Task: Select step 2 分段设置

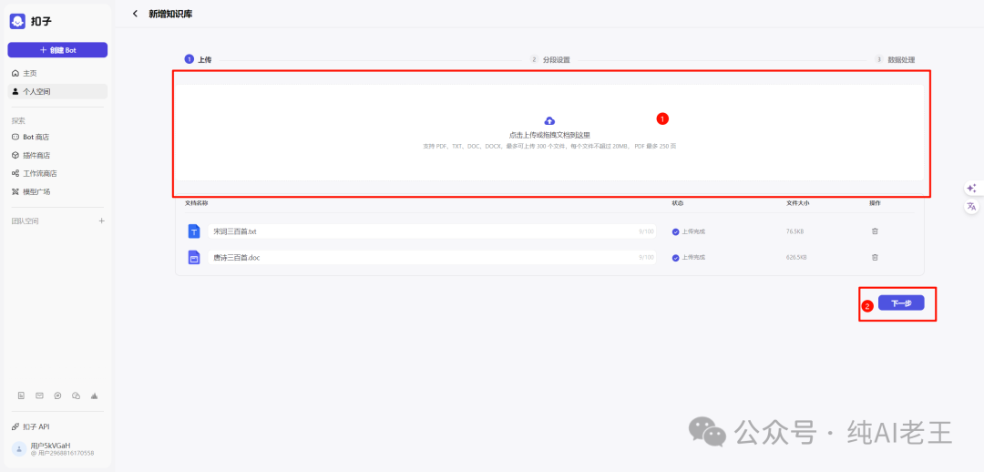Action: pyautogui.click(x=549, y=59)
